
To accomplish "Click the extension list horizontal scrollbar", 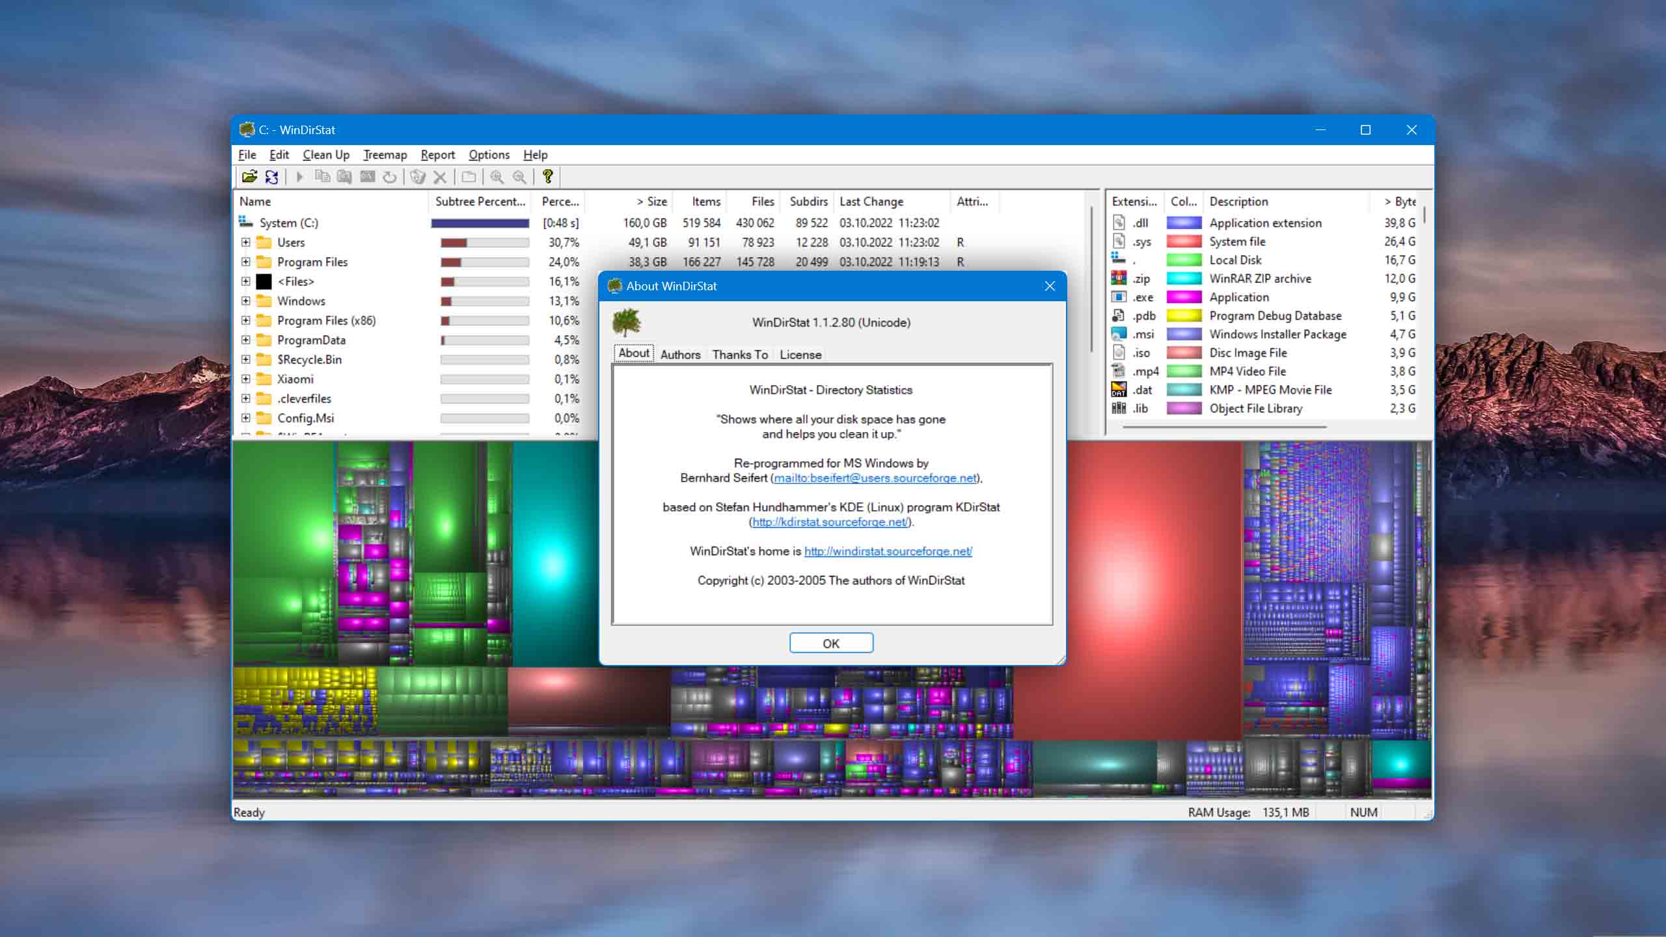I will tap(1223, 427).
